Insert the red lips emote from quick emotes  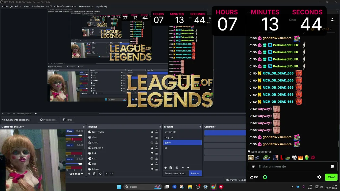click(313, 158)
